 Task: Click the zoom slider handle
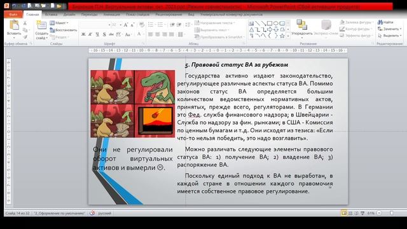pyautogui.click(x=392, y=213)
